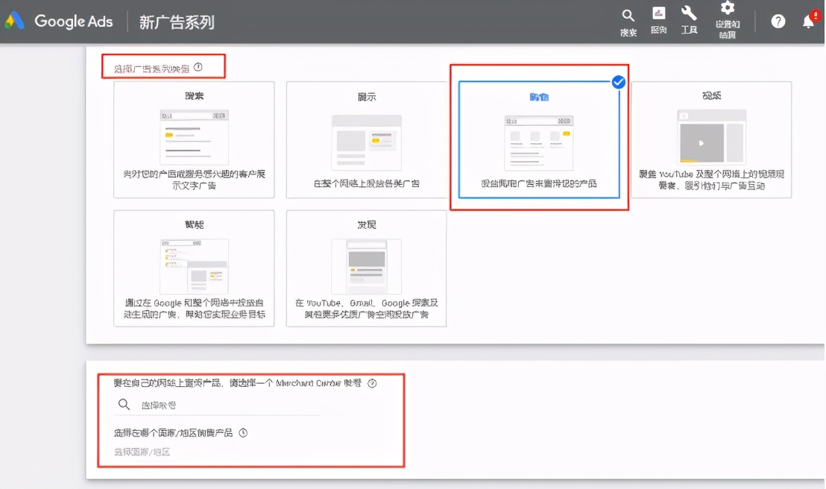Click the blue checkmark on the Shopping card
The height and width of the screenshot is (489, 826).
click(618, 83)
